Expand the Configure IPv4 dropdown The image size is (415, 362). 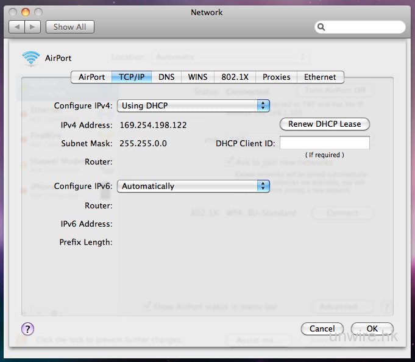[x=193, y=105]
